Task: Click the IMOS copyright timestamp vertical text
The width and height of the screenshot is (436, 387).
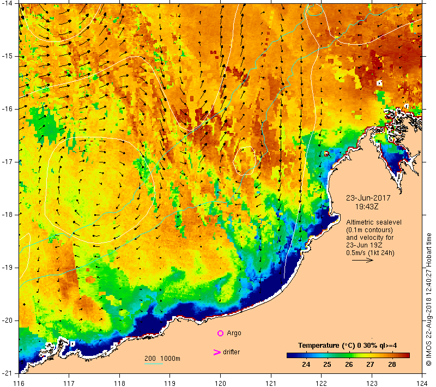Action: click(428, 299)
